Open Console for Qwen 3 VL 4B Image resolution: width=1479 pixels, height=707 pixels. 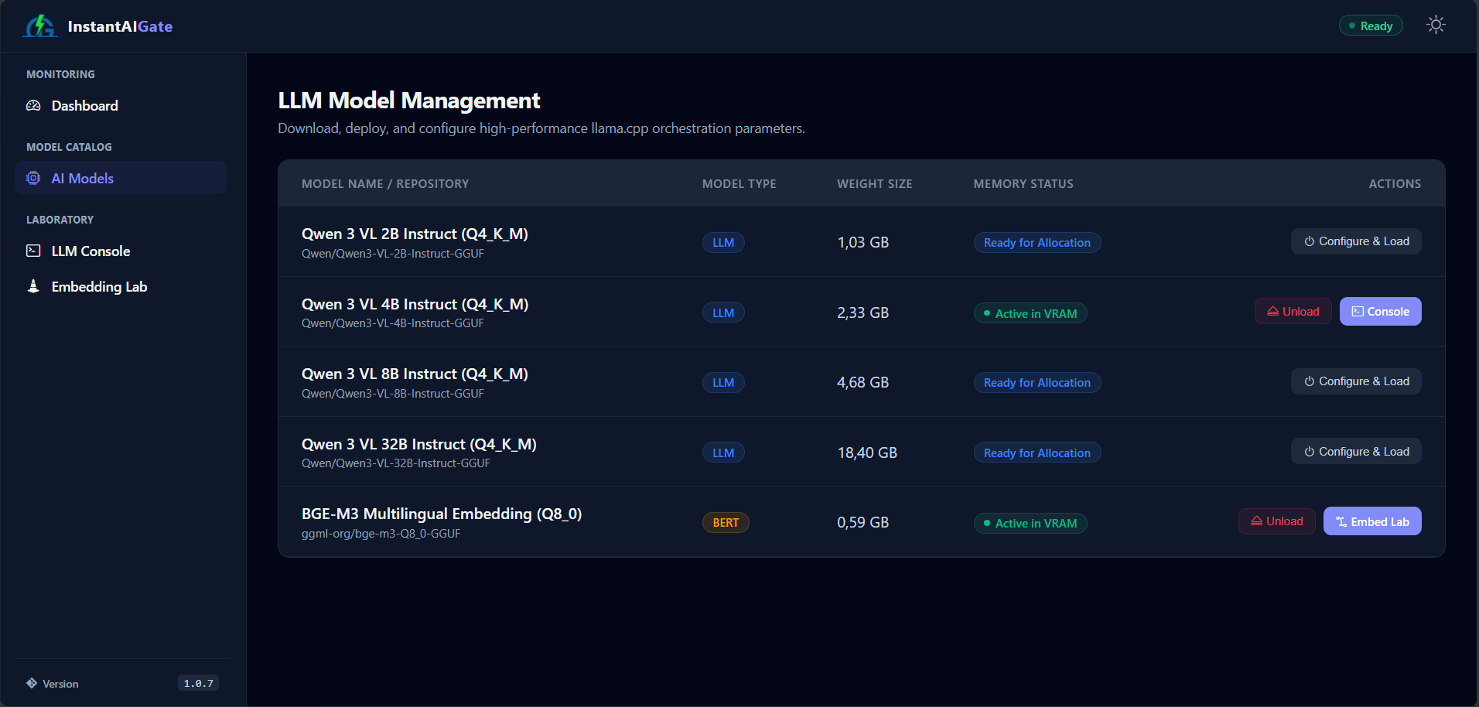point(1380,312)
